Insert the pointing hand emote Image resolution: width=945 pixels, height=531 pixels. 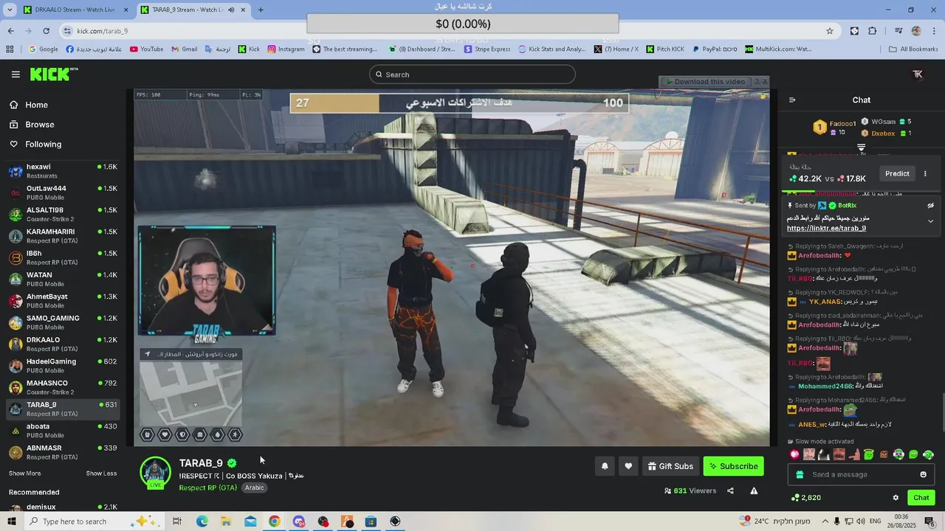pyautogui.click(x=853, y=454)
